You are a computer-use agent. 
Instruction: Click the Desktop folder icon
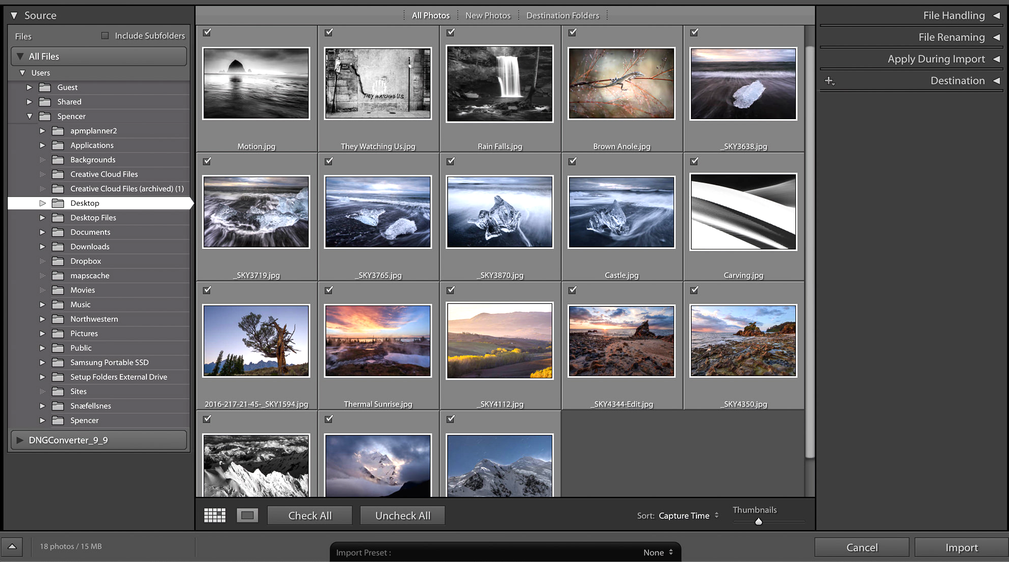[58, 203]
